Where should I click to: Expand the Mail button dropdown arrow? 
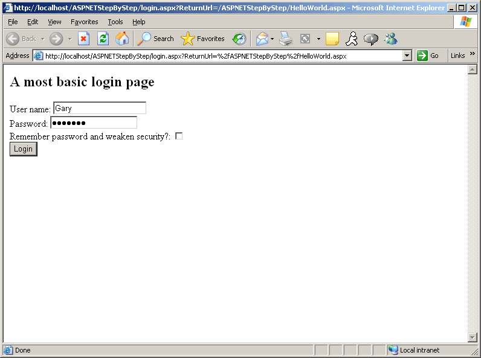pyautogui.click(x=273, y=39)
